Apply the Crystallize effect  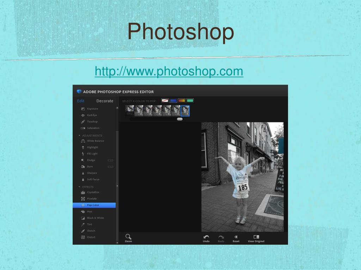click(x=91, y=192)
